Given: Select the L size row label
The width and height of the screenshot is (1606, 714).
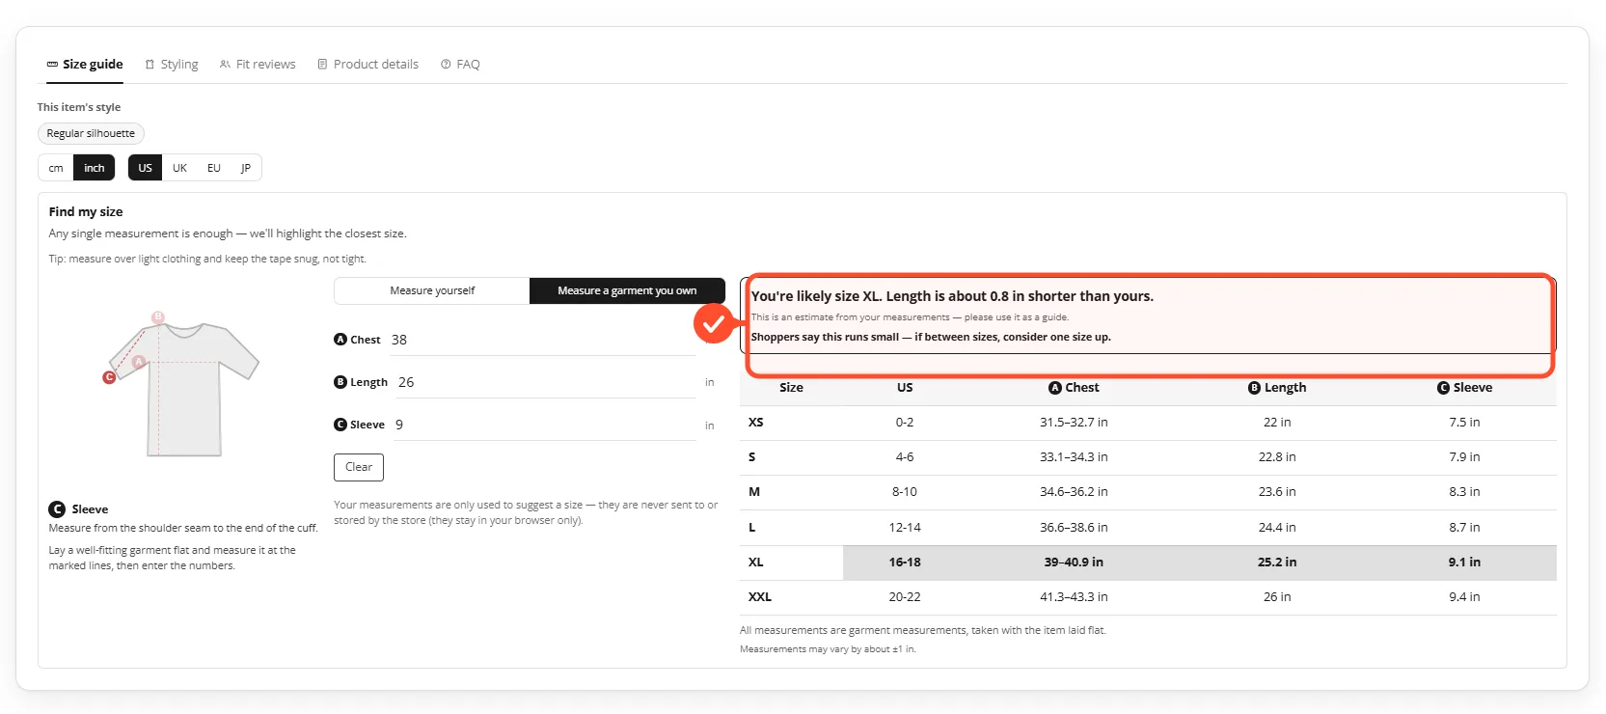Looking at the screenshot, I should [752, 528].
